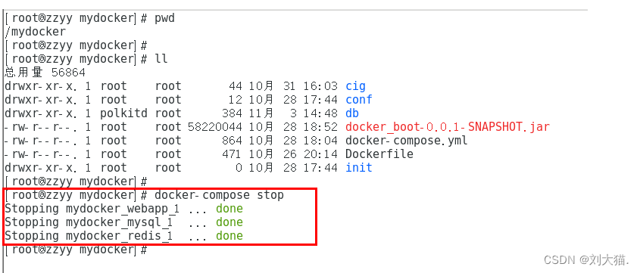Click Stopping mydocker_redis_1 line
Screen dimensions: 640x273
[123, 235]
